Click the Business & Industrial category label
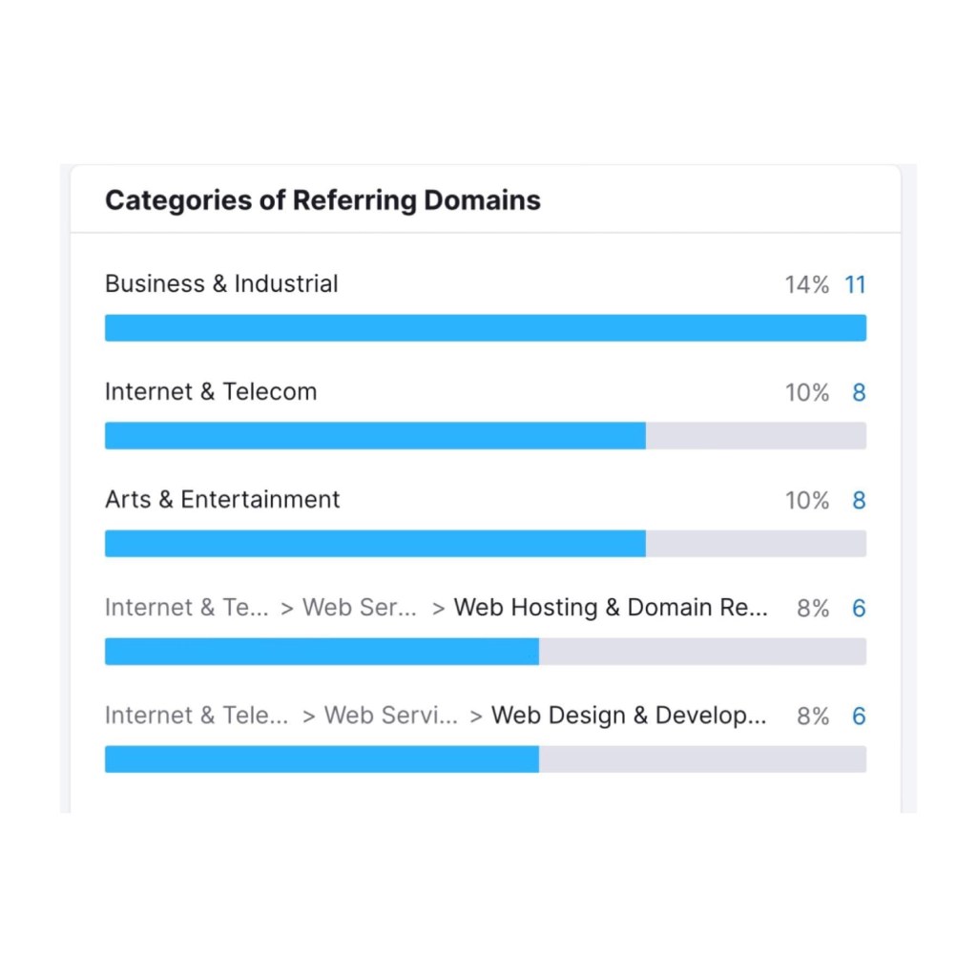This screenshot has width=977, height=977. 221,284
